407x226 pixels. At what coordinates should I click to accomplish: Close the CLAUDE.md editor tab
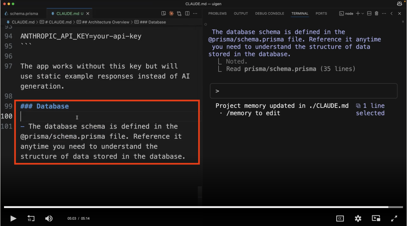tap(88, 14)
